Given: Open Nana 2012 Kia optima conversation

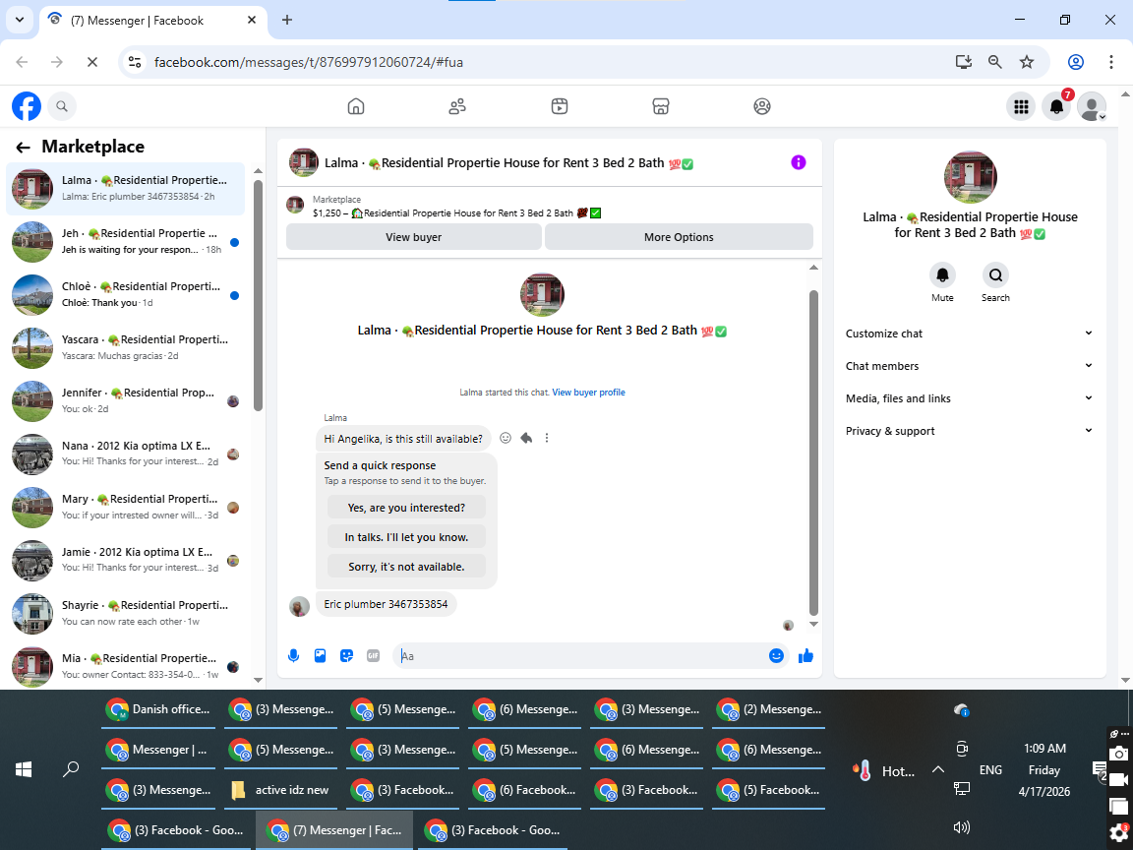Looking at the screenshot, I should tap(126, 455).
